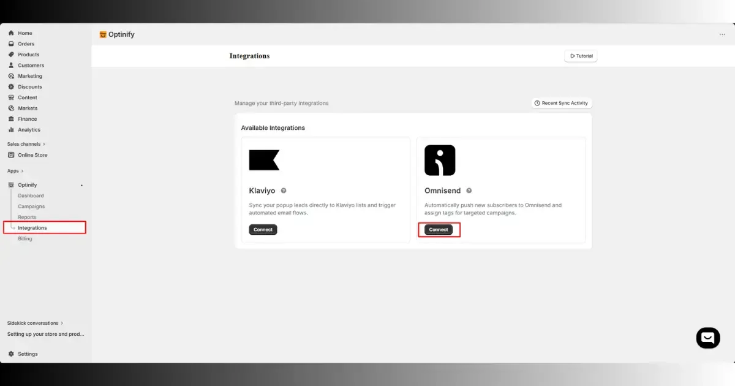Open the three-dot menu in top right

coord(722,34)
